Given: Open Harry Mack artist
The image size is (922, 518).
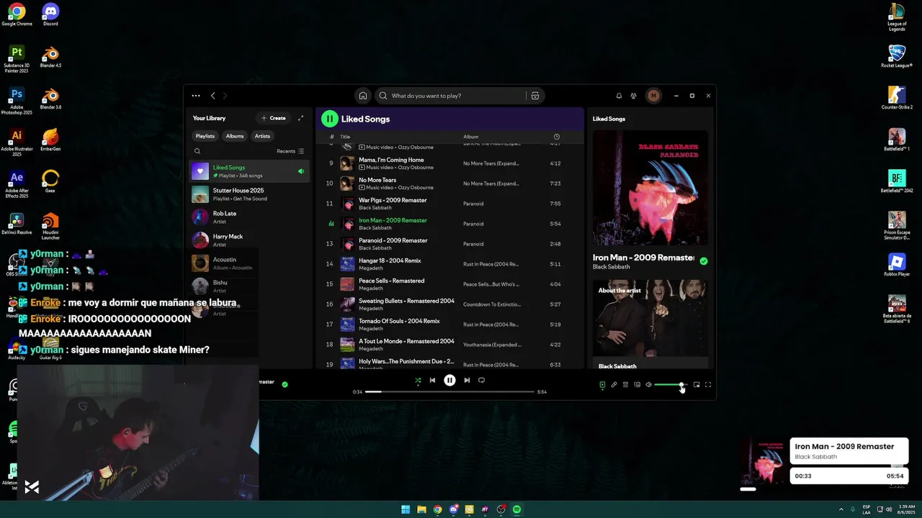Looking at the screenshot, I should tap(249, 240).
